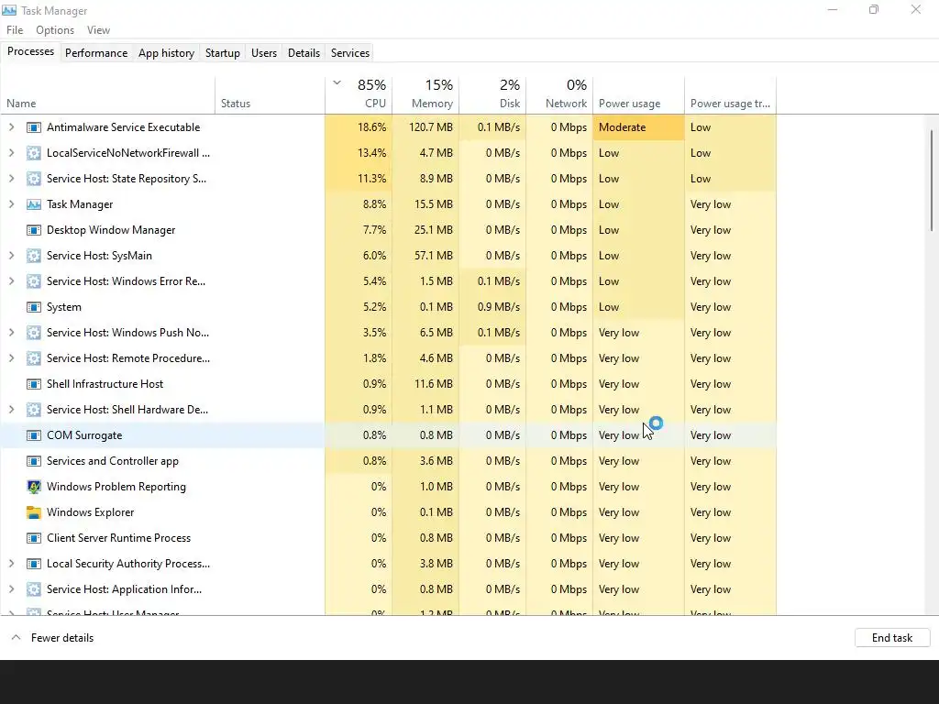939x704 pixels.
Task: Open the Options menu
Action: coord(55,30)
